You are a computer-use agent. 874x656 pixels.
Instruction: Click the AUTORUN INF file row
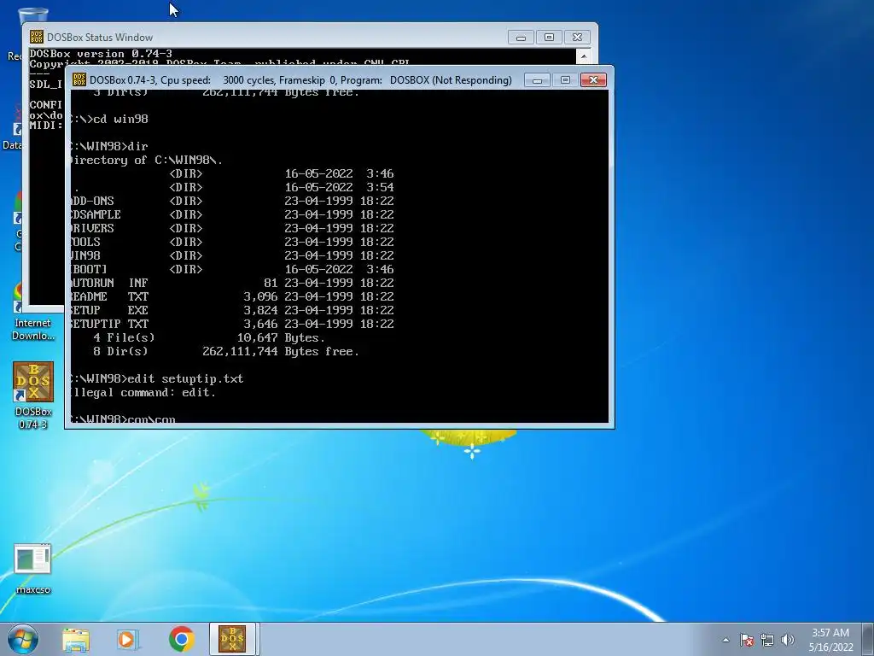(x=232, y=283)
